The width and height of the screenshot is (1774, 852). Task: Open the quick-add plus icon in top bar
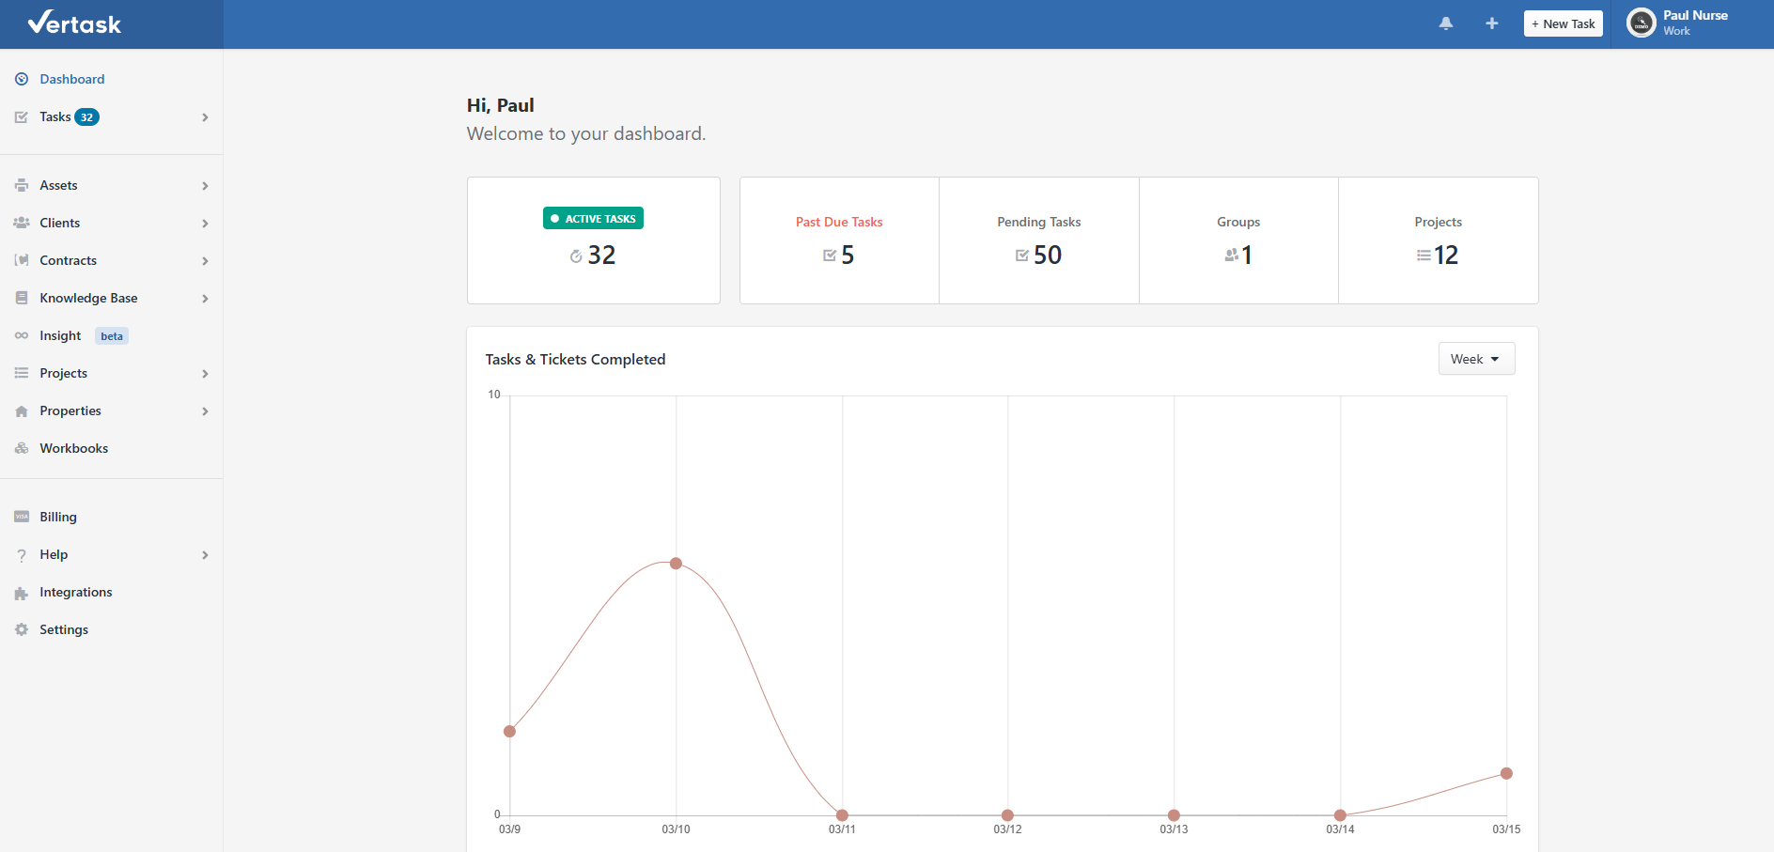pyautogui.click(x=1491, y=23)
